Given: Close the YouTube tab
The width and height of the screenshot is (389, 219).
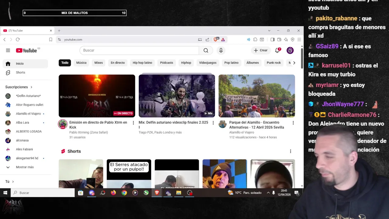Looking at the screenshot, I should [x=51, y=31].
